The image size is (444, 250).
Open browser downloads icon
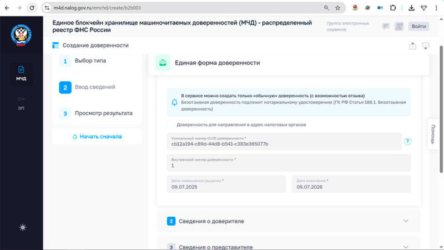(x=411, y=8)
